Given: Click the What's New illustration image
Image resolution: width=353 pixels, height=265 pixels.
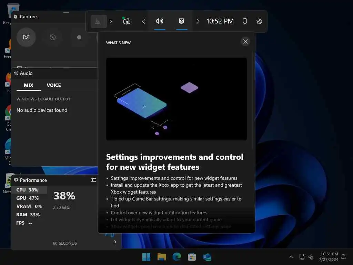Looking at the screenshot, I should pos(176,99).
